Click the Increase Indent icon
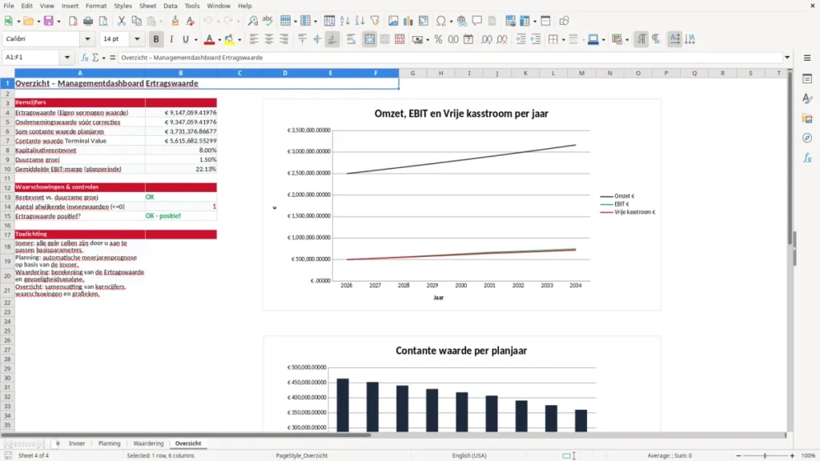Image resolution: width=820 pixels, height=461 pixels. pos(521,39)
